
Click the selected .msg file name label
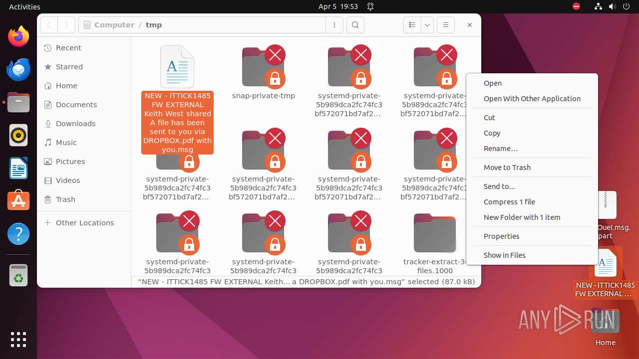pos(177,123)
